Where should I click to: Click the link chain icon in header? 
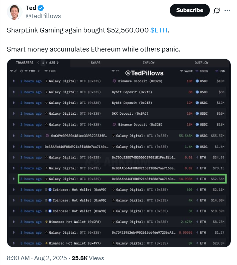pos(16,71)
